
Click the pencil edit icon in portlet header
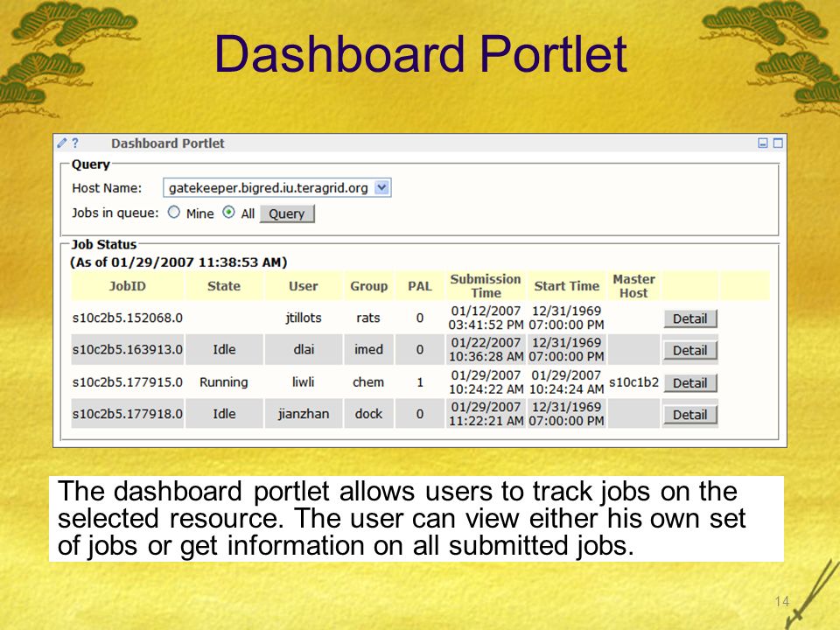62,143
